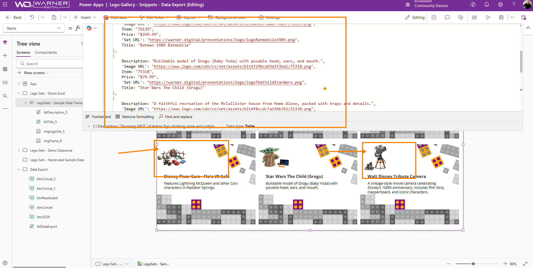Viewport: 533px width, 268px height.
Task: Click the LegoSets - Sam... breadcrumb
Action: pyautogui.click(x=153, y=264)
